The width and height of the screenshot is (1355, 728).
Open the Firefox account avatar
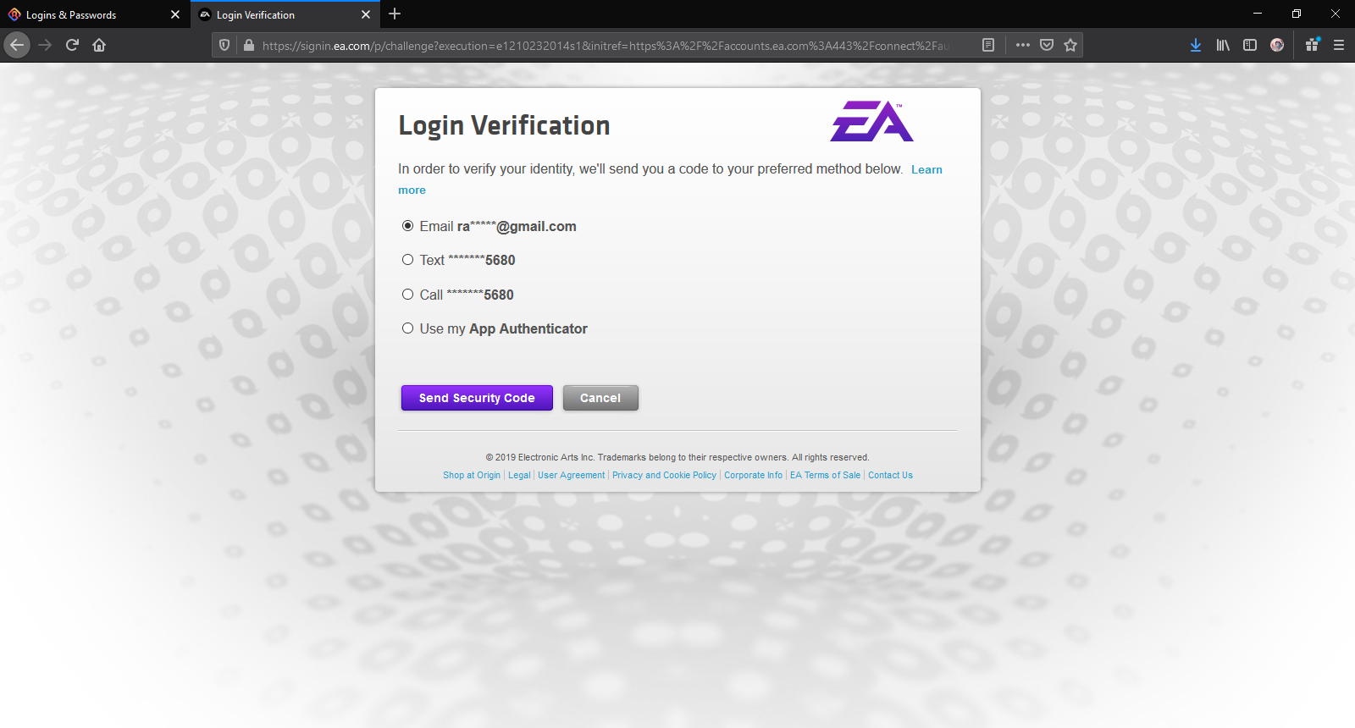(1277, 45)
